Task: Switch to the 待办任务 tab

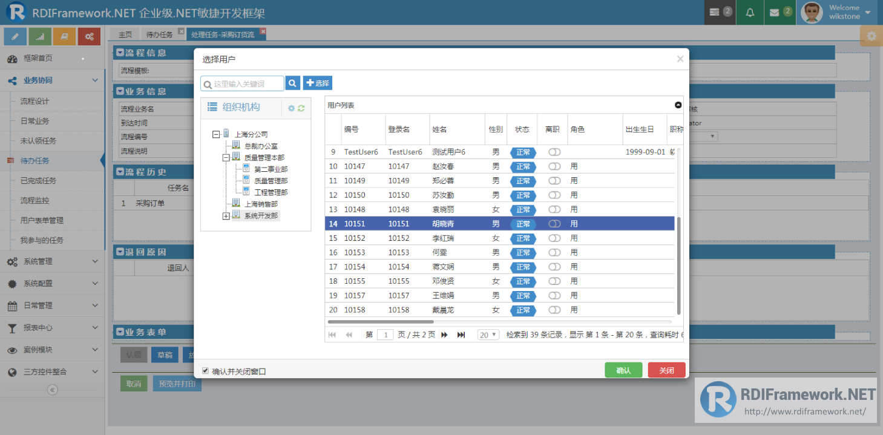Action: (x=159, y=34)
